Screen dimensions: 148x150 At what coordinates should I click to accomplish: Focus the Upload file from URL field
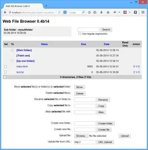[x=85, y=142]
